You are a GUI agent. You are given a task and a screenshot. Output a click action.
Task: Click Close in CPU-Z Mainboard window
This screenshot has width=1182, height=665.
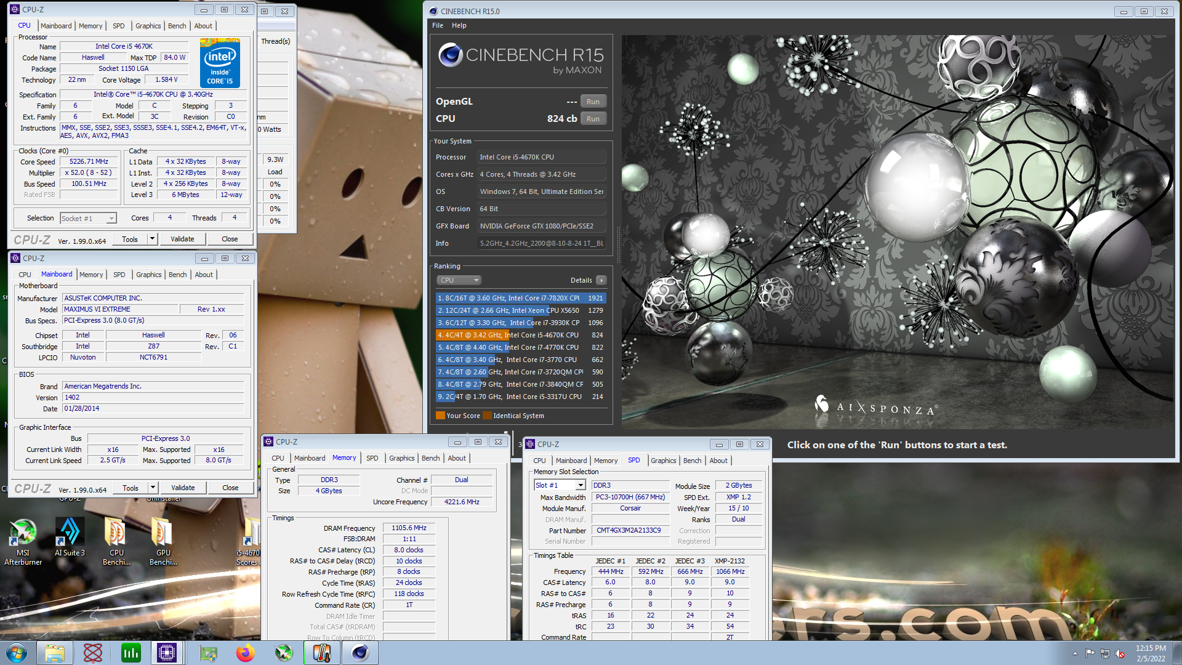[x=230, y=488]
